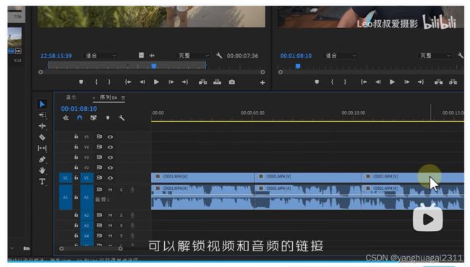The image size is (470, 267).
Task: Toggle lock on V1 track
Action: point(76,178)
